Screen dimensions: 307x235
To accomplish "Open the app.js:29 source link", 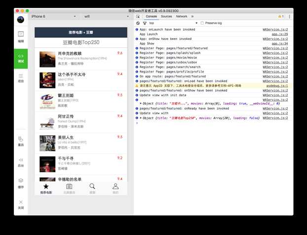I will click(280, 34).
